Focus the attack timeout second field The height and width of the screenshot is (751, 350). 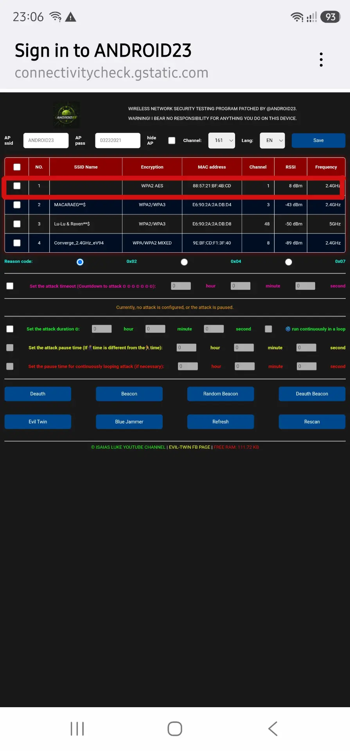[x=305, y=286]
